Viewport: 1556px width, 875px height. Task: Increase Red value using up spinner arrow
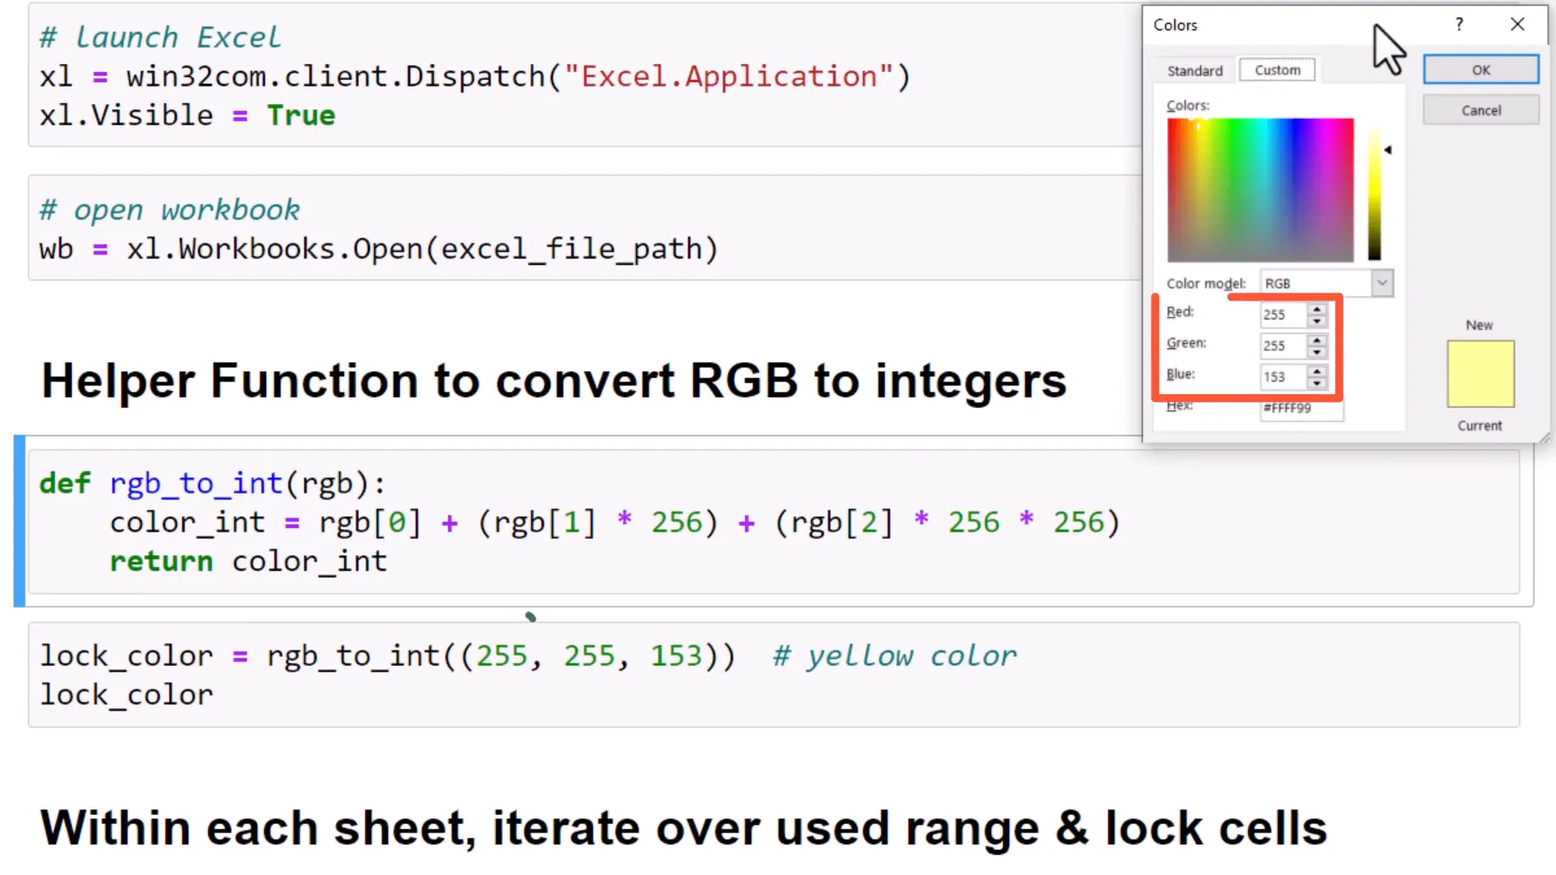click(1317, 311)
